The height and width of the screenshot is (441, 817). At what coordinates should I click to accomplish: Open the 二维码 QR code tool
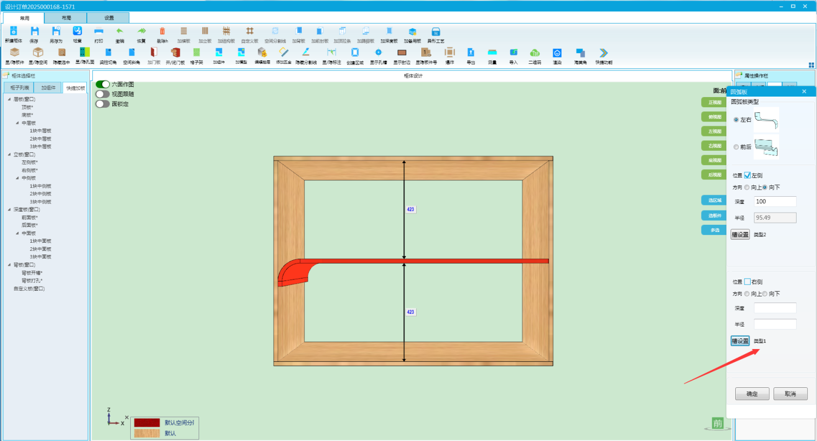tap(535, 53)
